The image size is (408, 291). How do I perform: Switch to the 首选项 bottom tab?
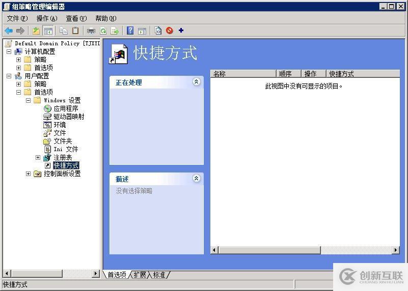[x=117, y=275]
